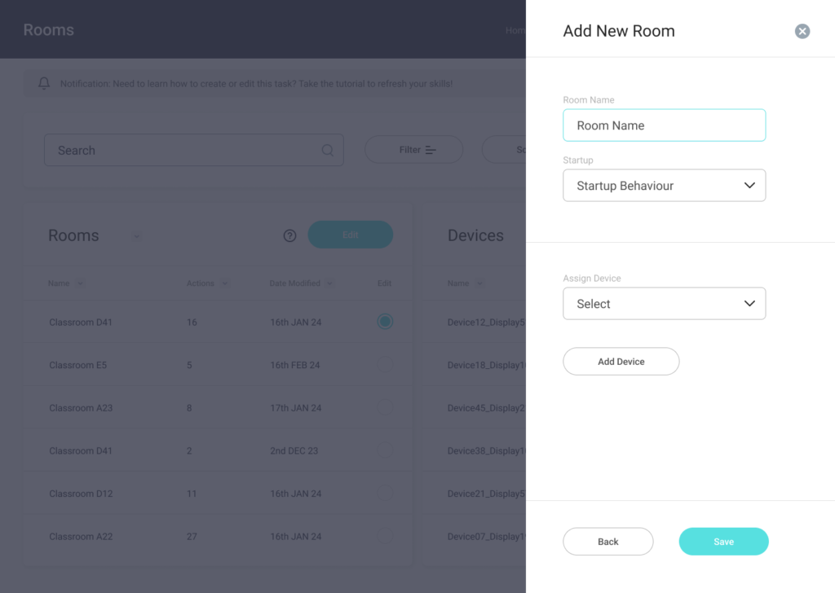Go Back from the Add Room form

click(x=607, y=542)
